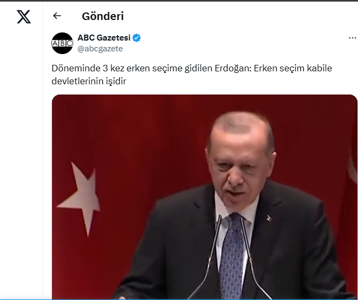Image resolution: width=358 pixels, height=300 pixels.
Task: Open the three-dot more options menu
Action: [352, 38]
